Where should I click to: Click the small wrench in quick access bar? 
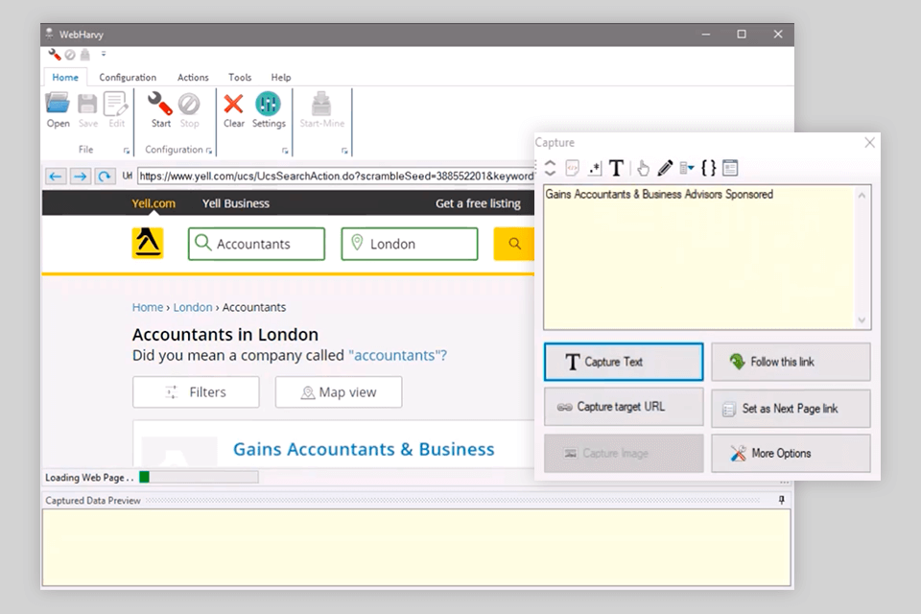(x=55, y=55)
